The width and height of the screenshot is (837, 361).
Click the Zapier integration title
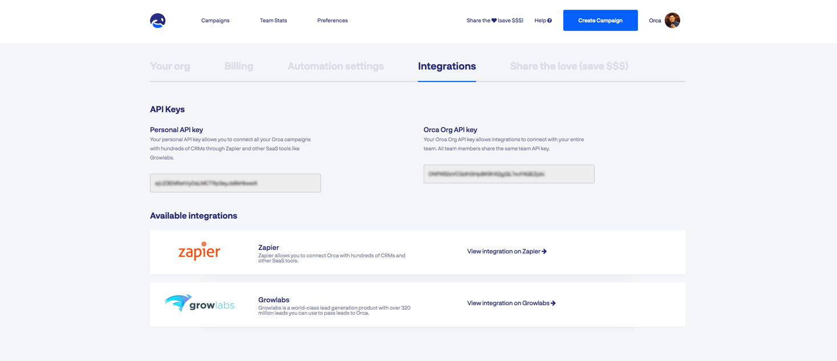[x=269, y=247]
